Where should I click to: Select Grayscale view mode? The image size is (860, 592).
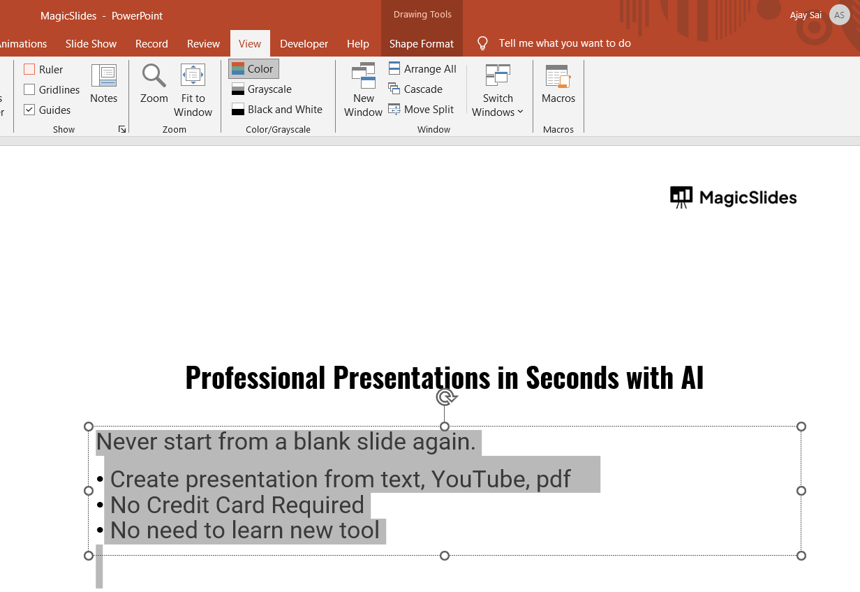tap(262, 89)
